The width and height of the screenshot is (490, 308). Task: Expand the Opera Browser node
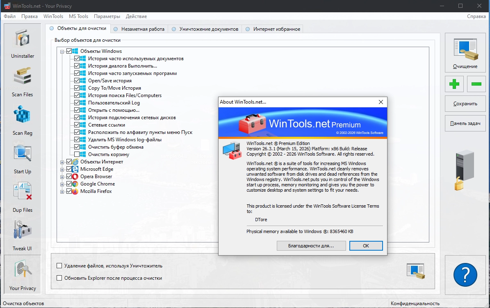[62, 177]
